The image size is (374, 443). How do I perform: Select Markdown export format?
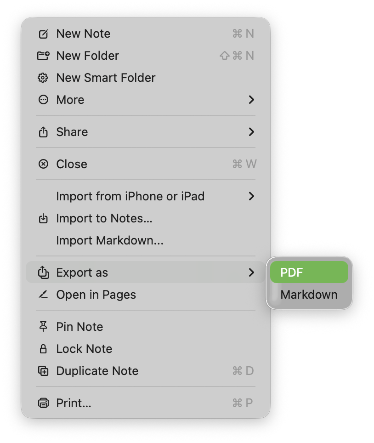click(309, 295)
